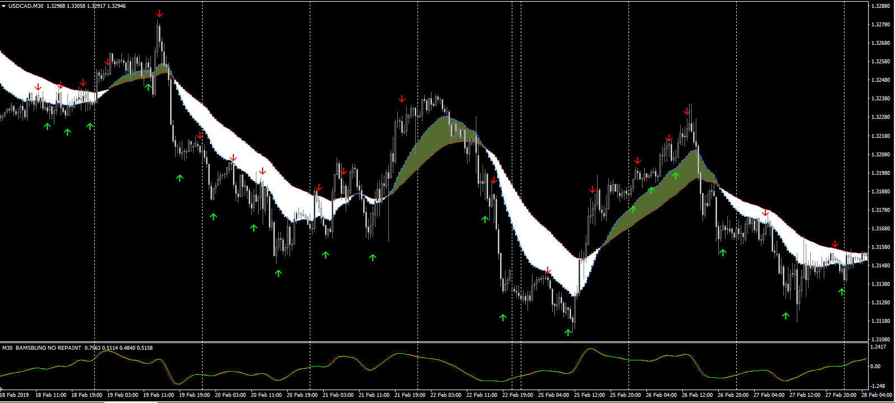
Task: Click the 1.32680 price axis label
Action: click(879, 43)
